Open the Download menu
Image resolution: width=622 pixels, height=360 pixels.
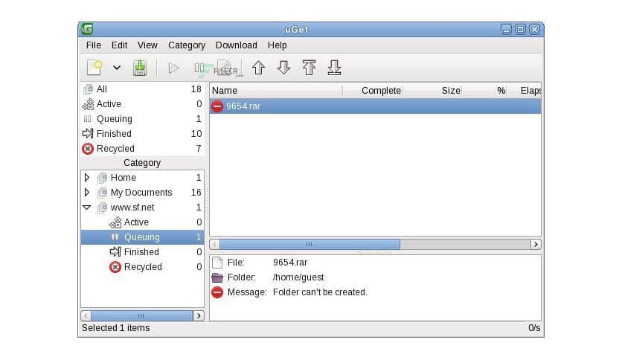pos(237,45)
